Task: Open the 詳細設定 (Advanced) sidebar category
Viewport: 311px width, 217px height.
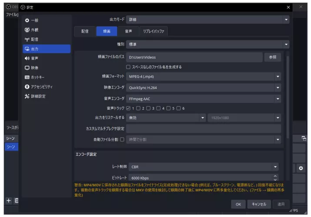Action: point(47,96)
